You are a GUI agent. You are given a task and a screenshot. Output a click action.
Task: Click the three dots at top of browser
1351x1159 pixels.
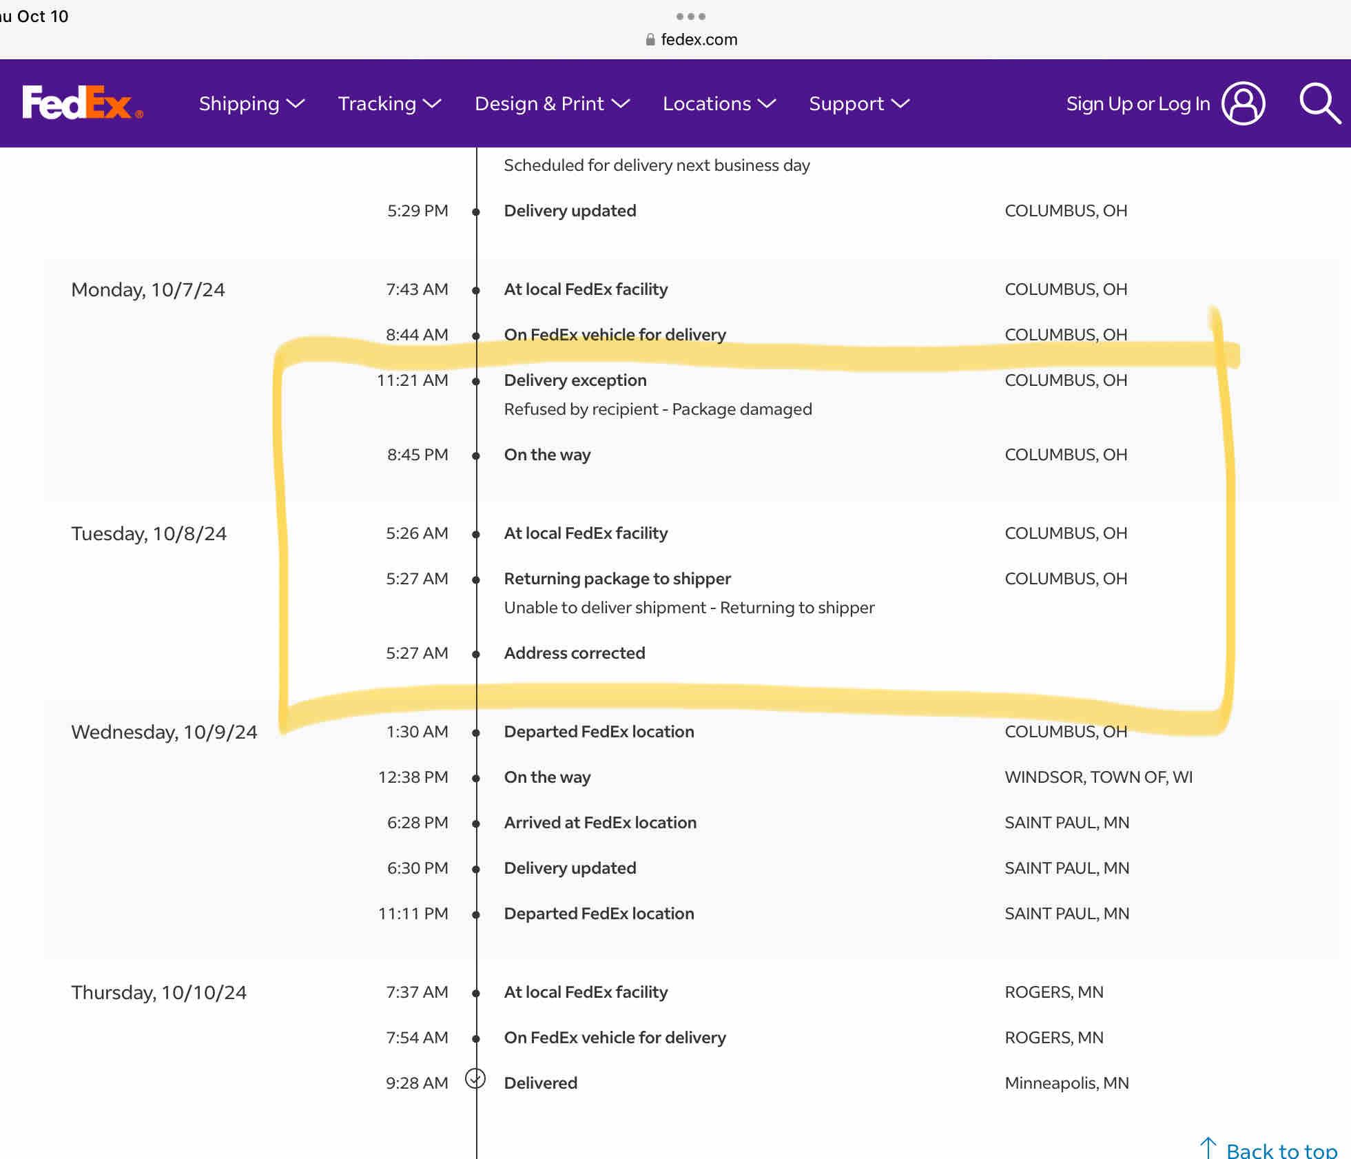690,16
